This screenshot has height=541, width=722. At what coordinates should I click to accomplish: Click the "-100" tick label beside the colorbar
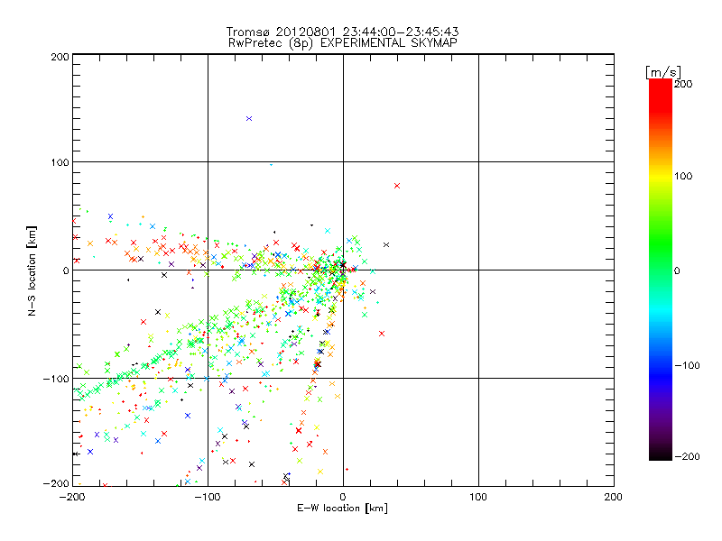pos(688,364)
